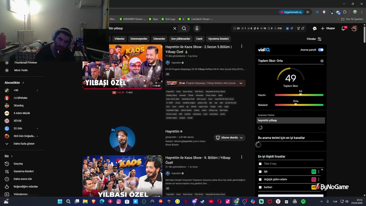
Task: Select the Canlı filter chip
Action: (x=199, y=39)
